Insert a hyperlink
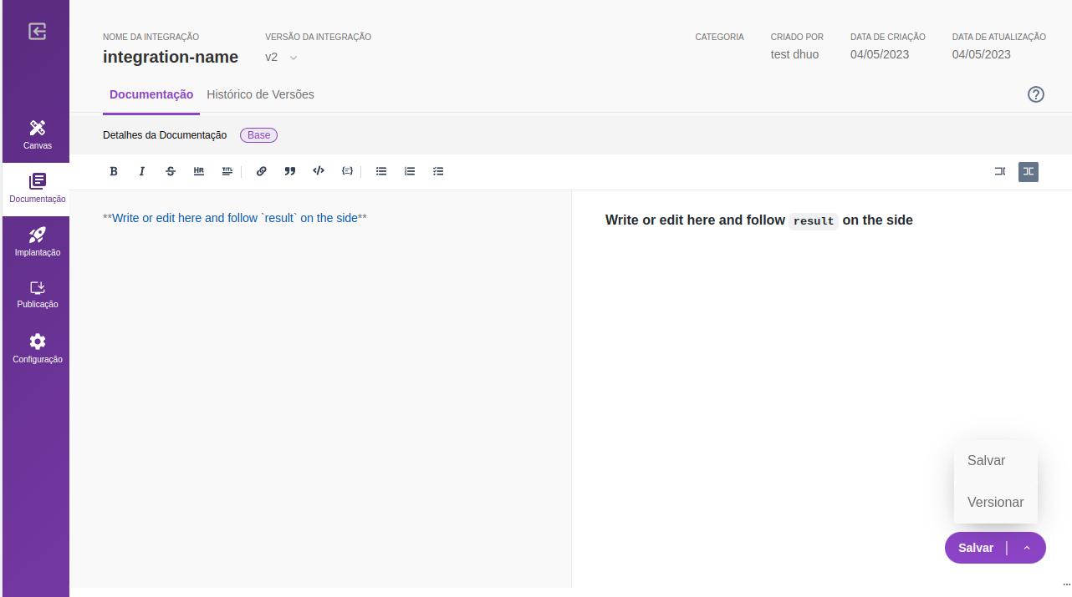This screenshot has width=1072, height=597. click(262, 171)
